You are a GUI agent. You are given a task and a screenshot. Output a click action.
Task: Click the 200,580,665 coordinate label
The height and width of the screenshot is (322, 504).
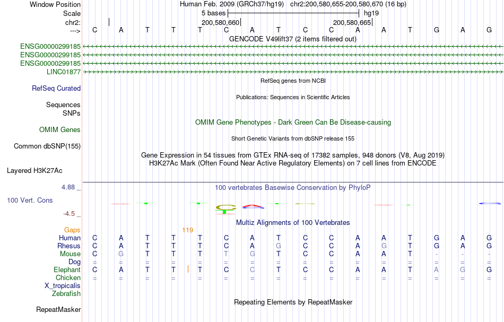pyautogui.click(x=352, y=22)
